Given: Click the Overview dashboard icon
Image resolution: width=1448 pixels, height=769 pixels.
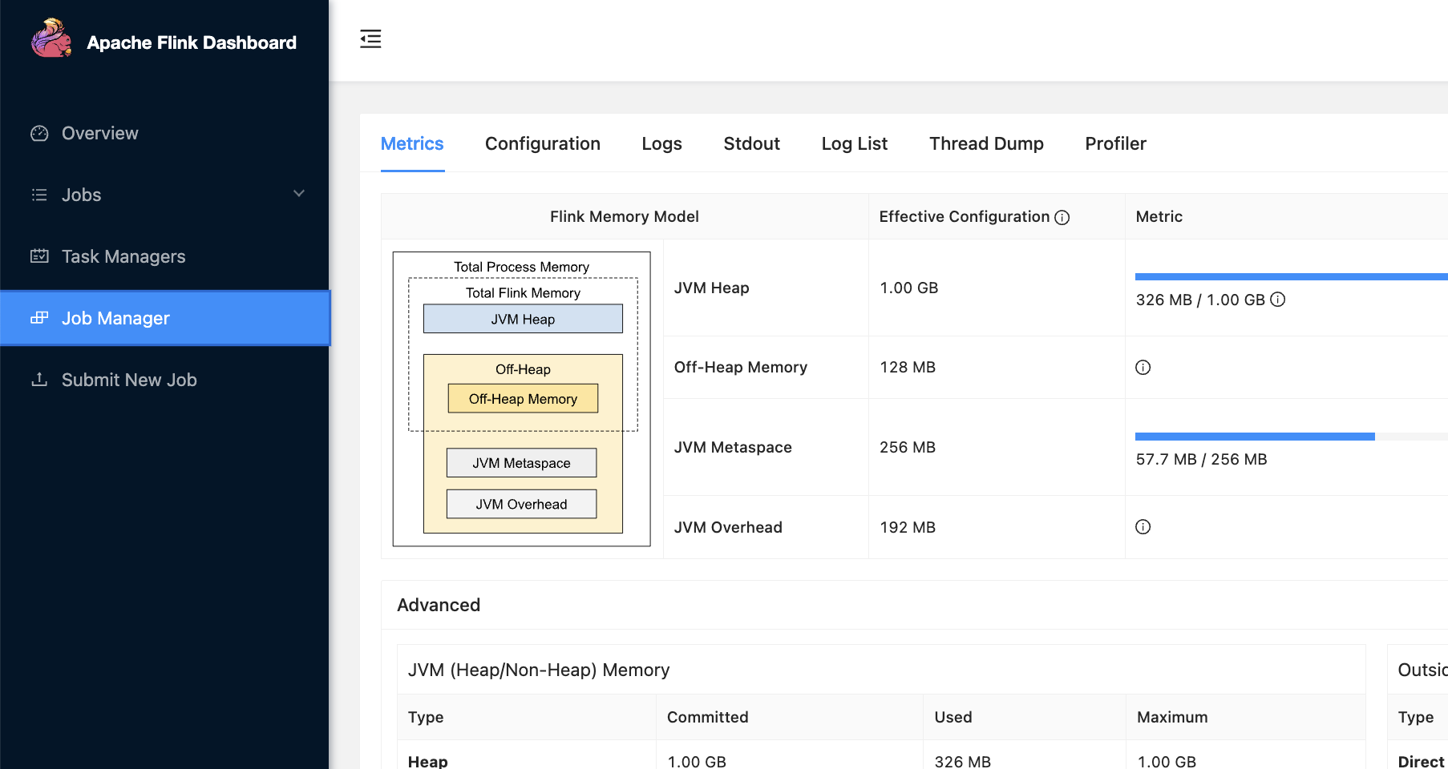Looking at the screenshot, I should [39, 134].
